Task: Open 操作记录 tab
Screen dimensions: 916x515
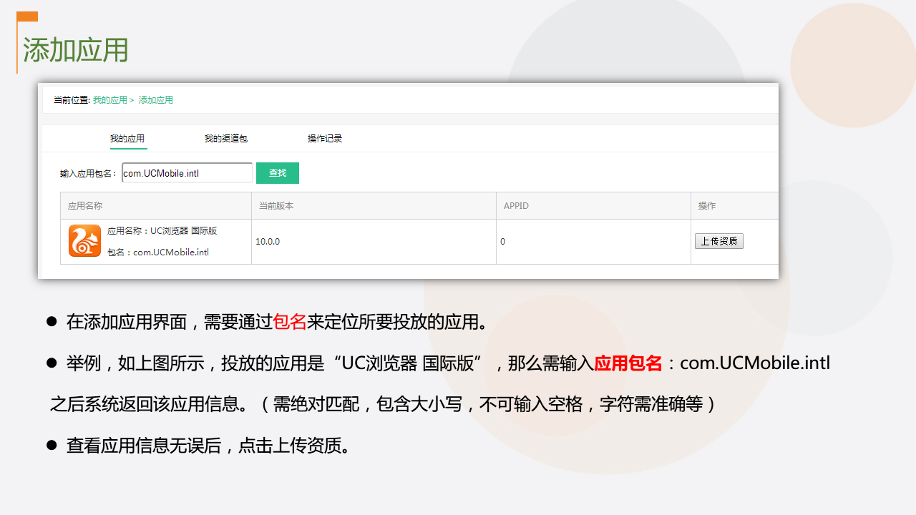Action: [x=325, y=139]
